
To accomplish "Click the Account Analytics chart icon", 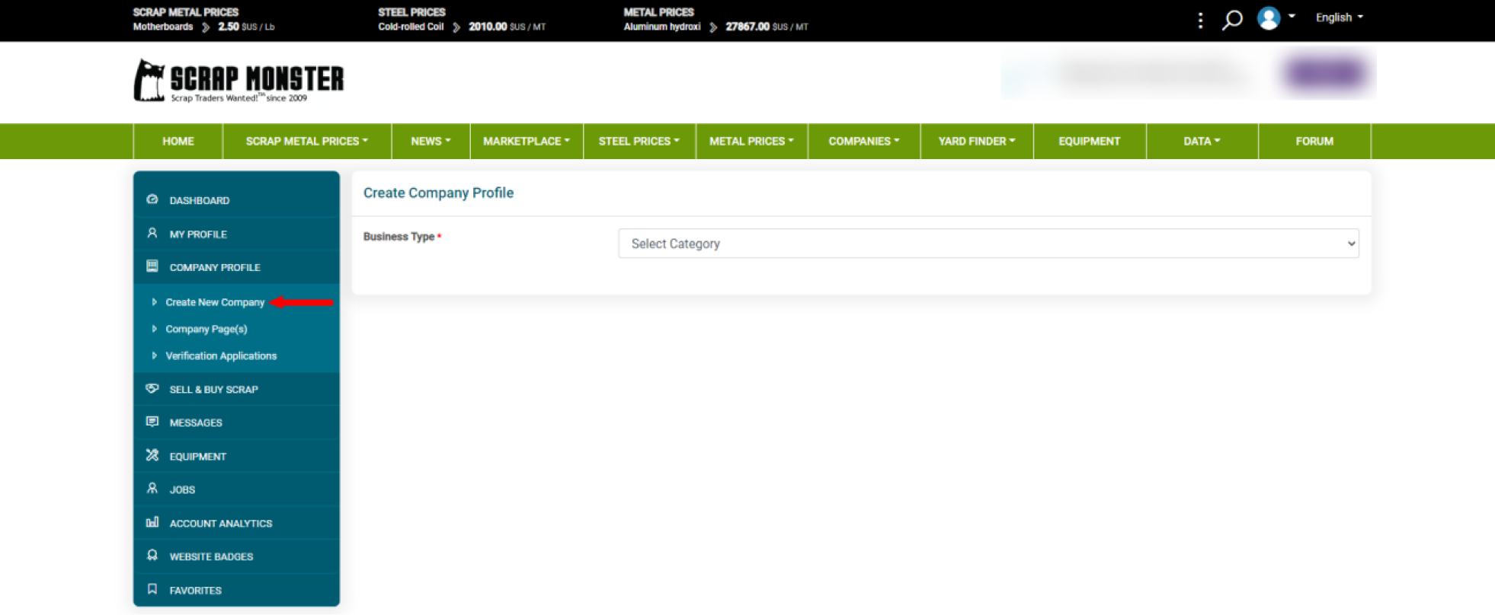I will (x=152, y=522).
